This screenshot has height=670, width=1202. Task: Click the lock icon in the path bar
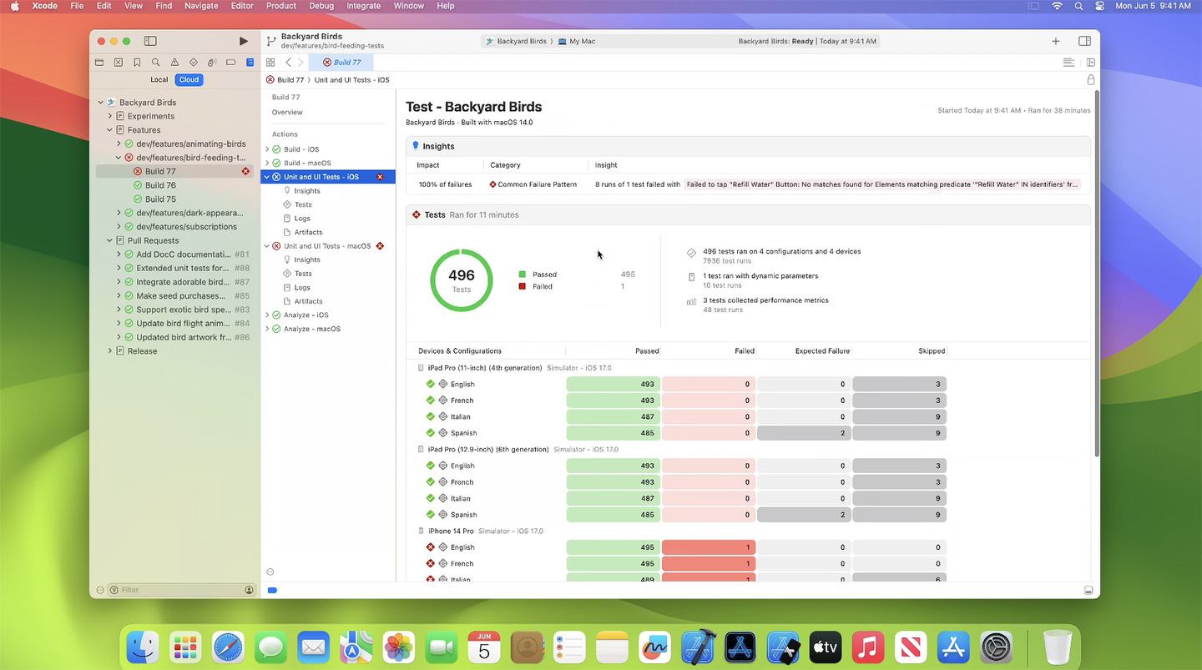click(x=1090, y=80)
